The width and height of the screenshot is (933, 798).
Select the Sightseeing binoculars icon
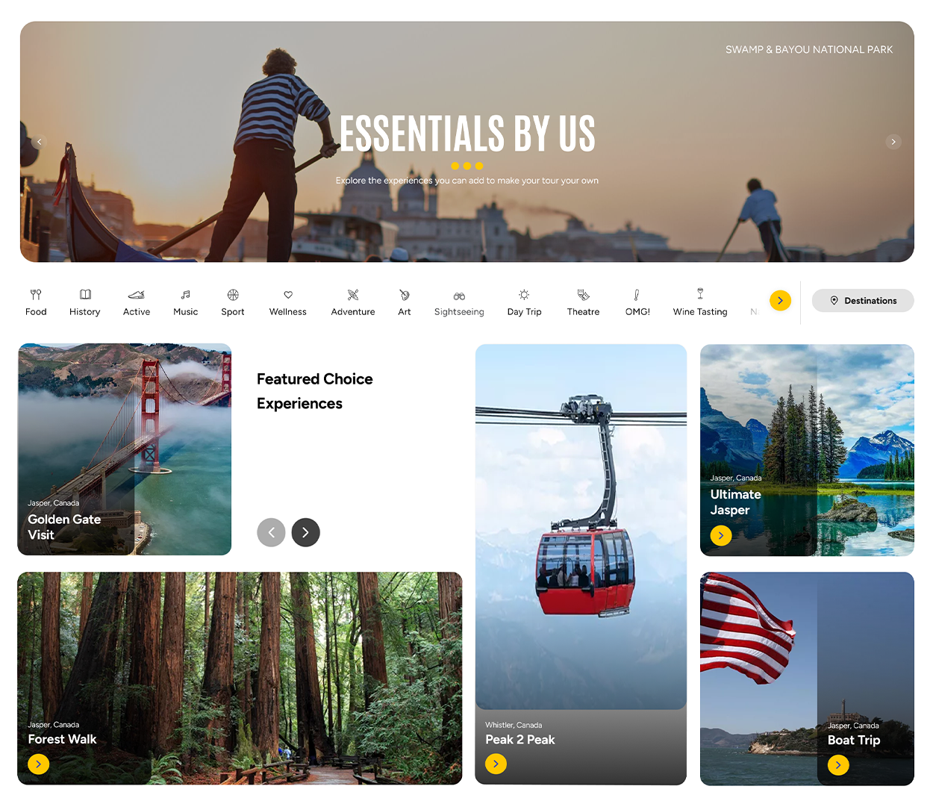click(x=459, y=296)
